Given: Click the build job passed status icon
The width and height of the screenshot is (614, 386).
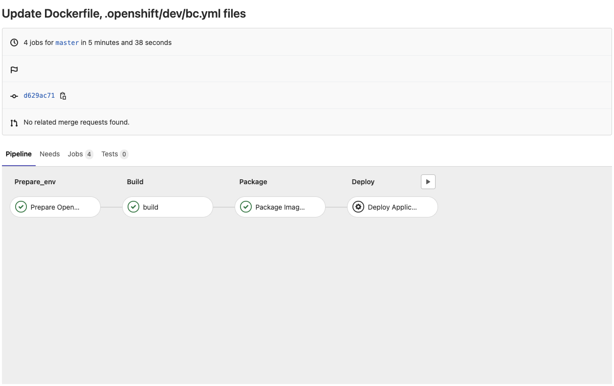Looking at the screenshot, I should 133,207.
